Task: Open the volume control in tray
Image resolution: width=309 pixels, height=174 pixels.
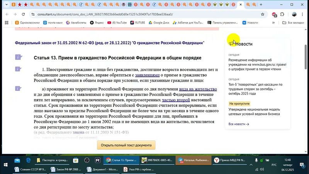Action: pos(262,169)
